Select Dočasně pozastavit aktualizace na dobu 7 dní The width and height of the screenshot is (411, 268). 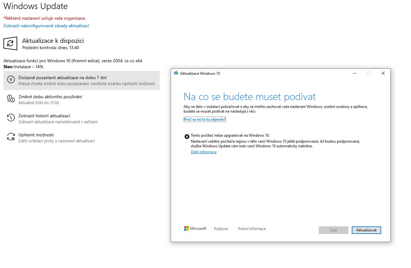pyautogui.click(x=81, y=80)
